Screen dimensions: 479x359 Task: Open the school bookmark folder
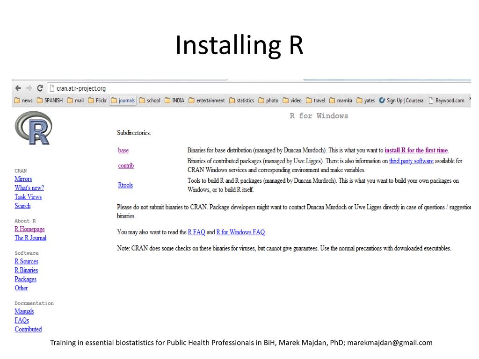tap(150, 101)
